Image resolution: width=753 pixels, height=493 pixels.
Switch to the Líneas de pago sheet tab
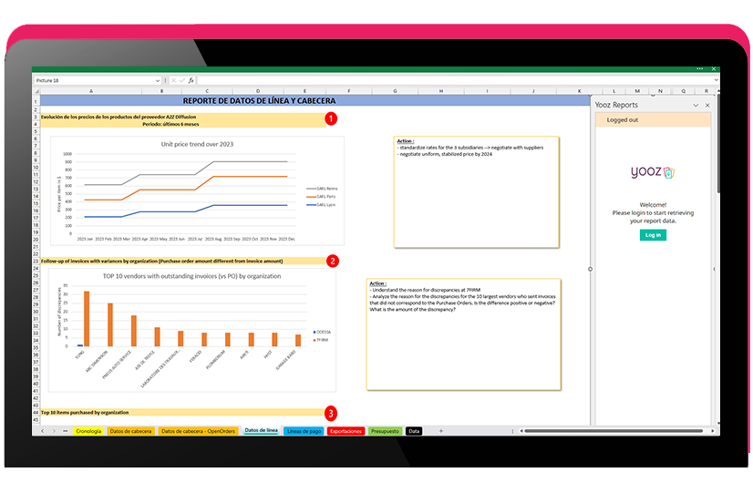pos(304,431)
